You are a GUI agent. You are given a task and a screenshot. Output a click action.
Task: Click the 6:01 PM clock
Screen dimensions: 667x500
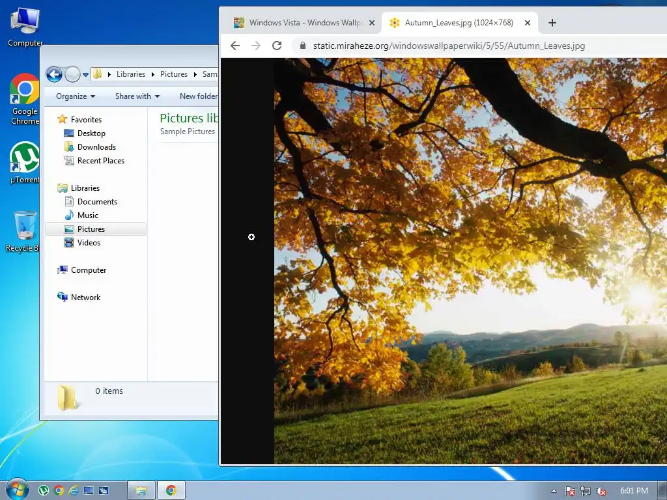[634, 491]
